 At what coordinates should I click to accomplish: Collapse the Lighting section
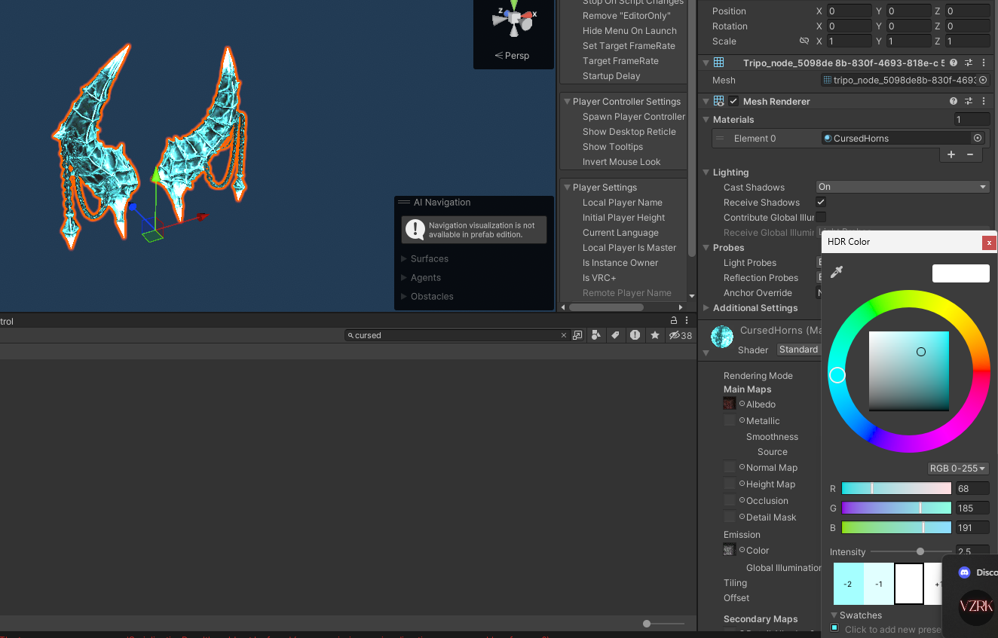click(706, 172)
